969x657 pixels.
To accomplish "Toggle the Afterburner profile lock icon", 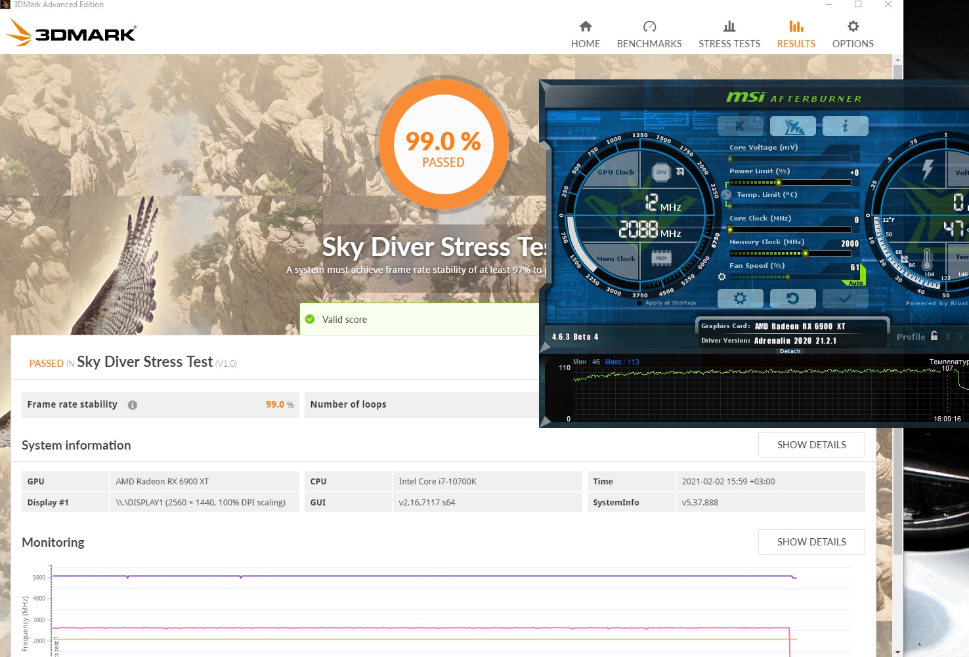I will click(934, 336).
